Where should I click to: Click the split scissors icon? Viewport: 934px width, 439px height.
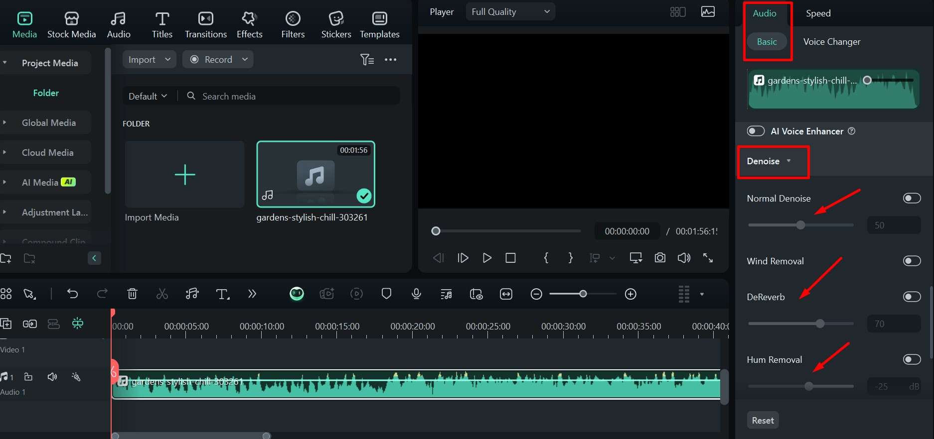pos(162,294)
